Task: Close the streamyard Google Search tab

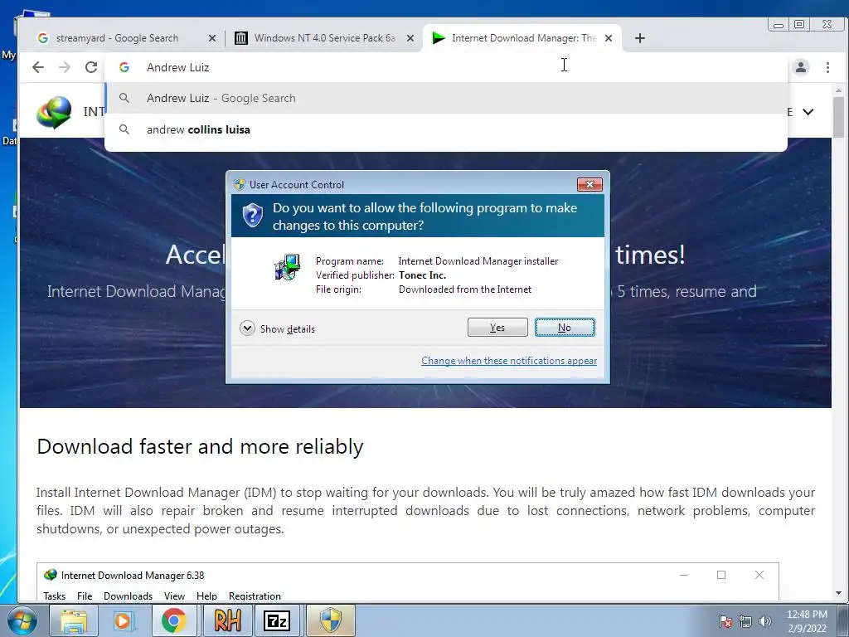Action: click(212, 38)
